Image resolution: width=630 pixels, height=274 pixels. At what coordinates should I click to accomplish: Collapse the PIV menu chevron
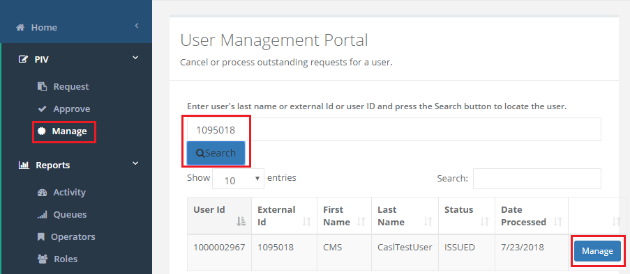pos(136,58)
